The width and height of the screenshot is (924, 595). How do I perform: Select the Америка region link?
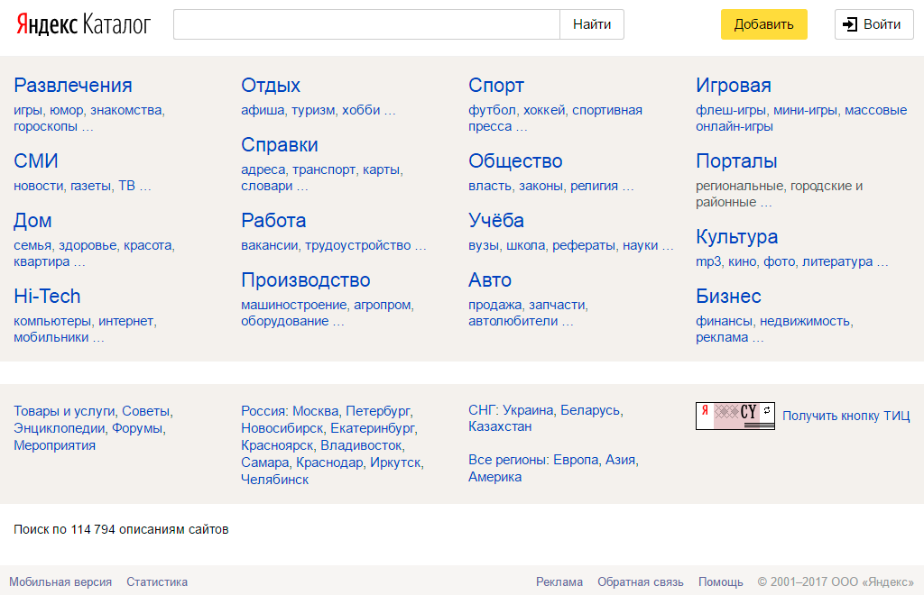pos(495,477)
